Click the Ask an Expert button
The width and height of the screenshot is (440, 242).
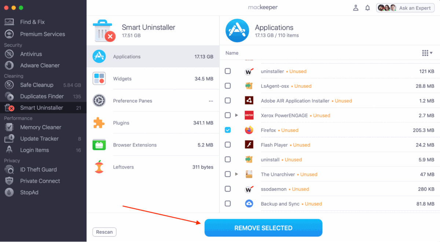pyautogui.click(x=405, y=8)
